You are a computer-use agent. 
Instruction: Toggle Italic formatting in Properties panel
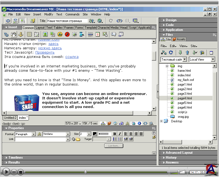pyautogui.click(x=119, y=134)
